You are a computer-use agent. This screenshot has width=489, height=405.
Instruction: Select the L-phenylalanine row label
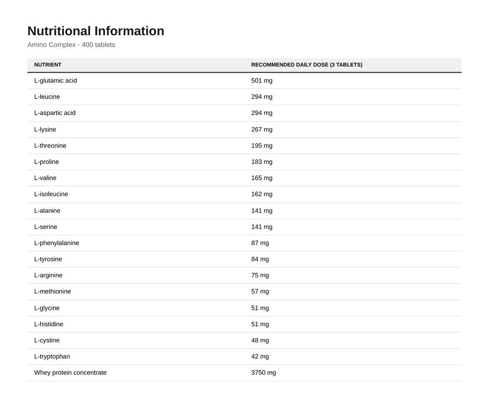(x=56, y=243)
